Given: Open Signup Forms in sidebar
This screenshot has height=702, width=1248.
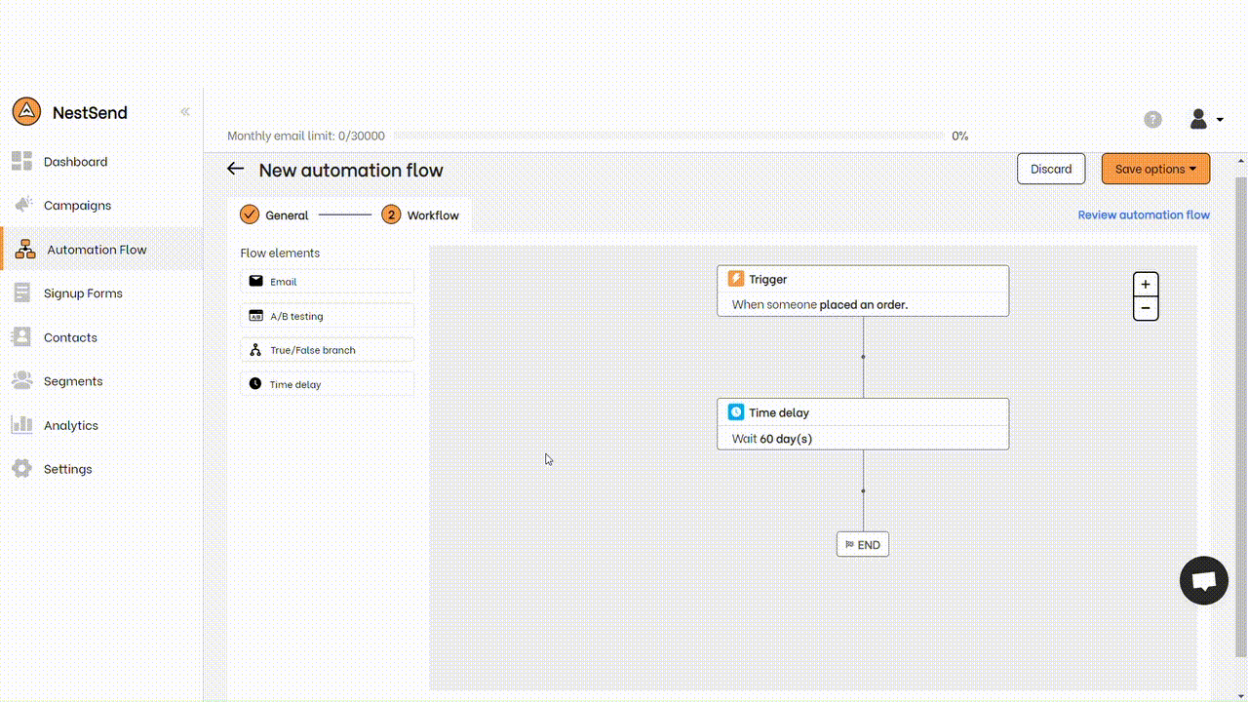Looking at the screenshot, I should point(101,293).
